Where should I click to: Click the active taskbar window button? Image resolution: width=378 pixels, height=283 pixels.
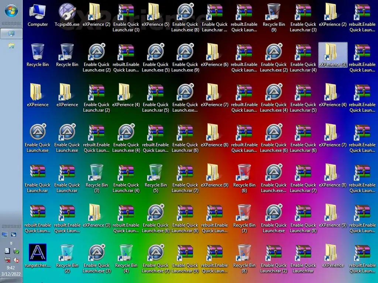click(x=11, y=34)
